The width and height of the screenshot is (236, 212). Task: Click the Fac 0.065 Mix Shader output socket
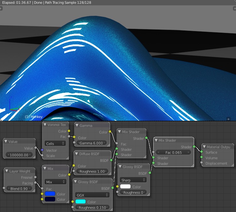coord(194,147)
